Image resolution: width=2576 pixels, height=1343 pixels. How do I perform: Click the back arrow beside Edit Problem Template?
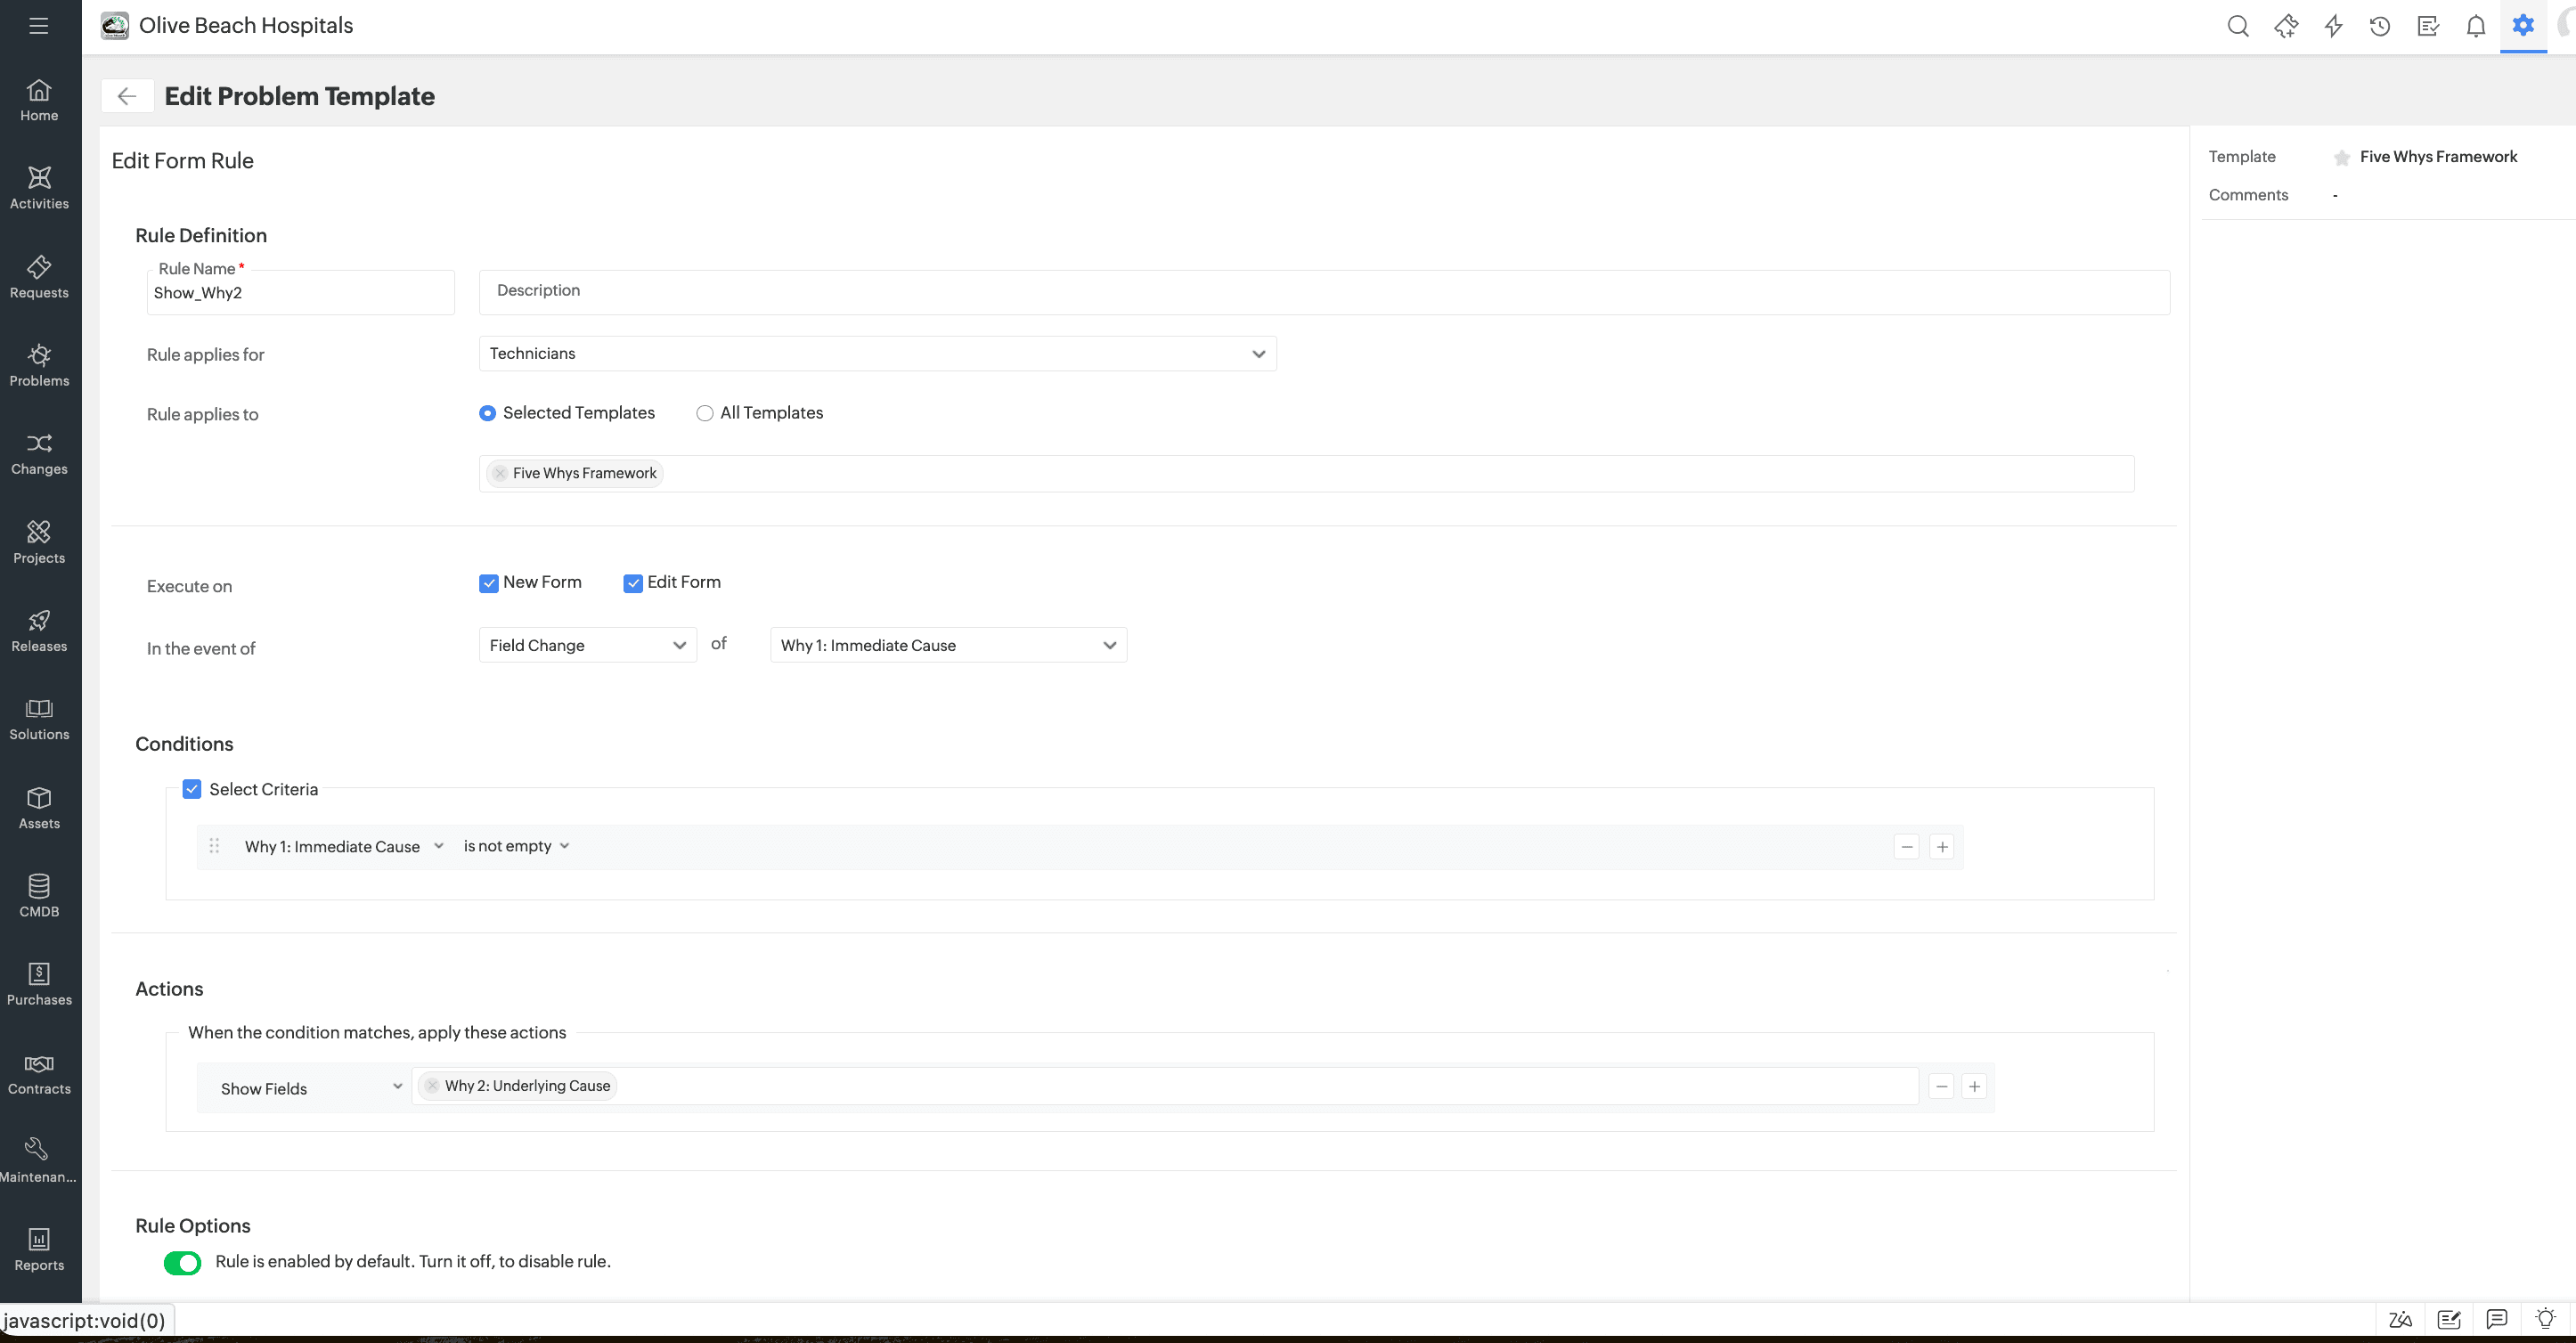coord(127,96)
